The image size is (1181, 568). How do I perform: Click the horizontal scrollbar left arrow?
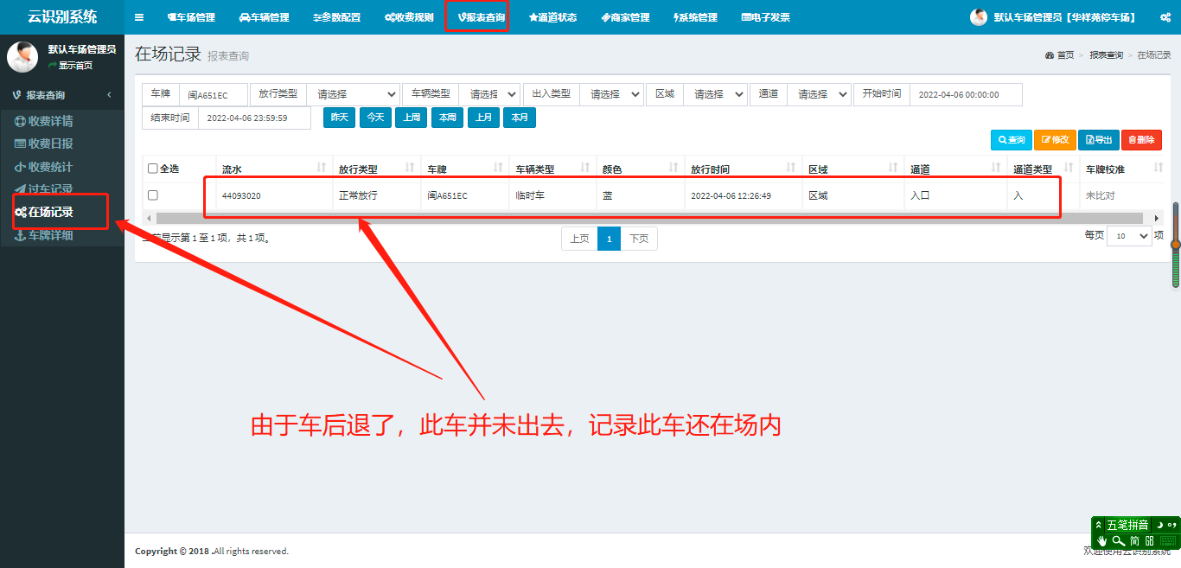click(x=149, y=219)
